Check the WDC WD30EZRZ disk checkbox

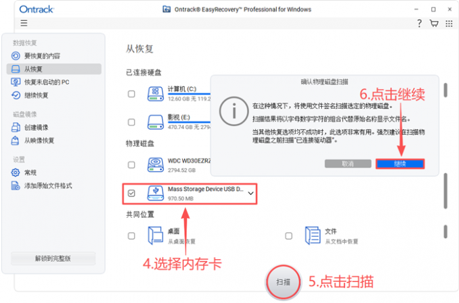132,165
